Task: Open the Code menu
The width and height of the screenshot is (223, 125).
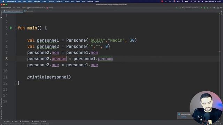Action: [x=44, y=1]
